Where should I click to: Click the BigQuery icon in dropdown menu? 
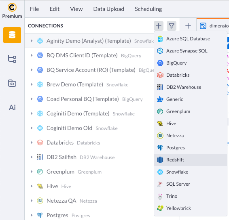click(x=160, y=63)
